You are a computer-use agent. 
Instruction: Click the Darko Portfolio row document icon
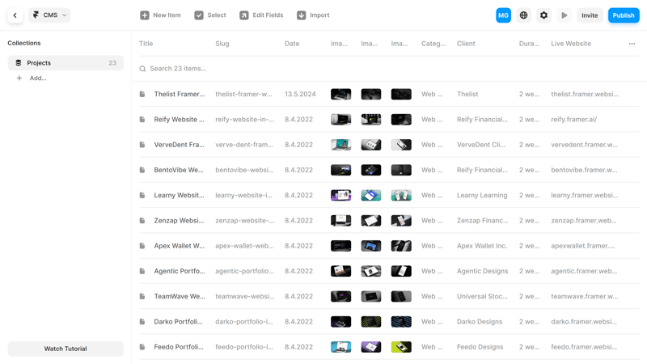(x=142, y=321)
